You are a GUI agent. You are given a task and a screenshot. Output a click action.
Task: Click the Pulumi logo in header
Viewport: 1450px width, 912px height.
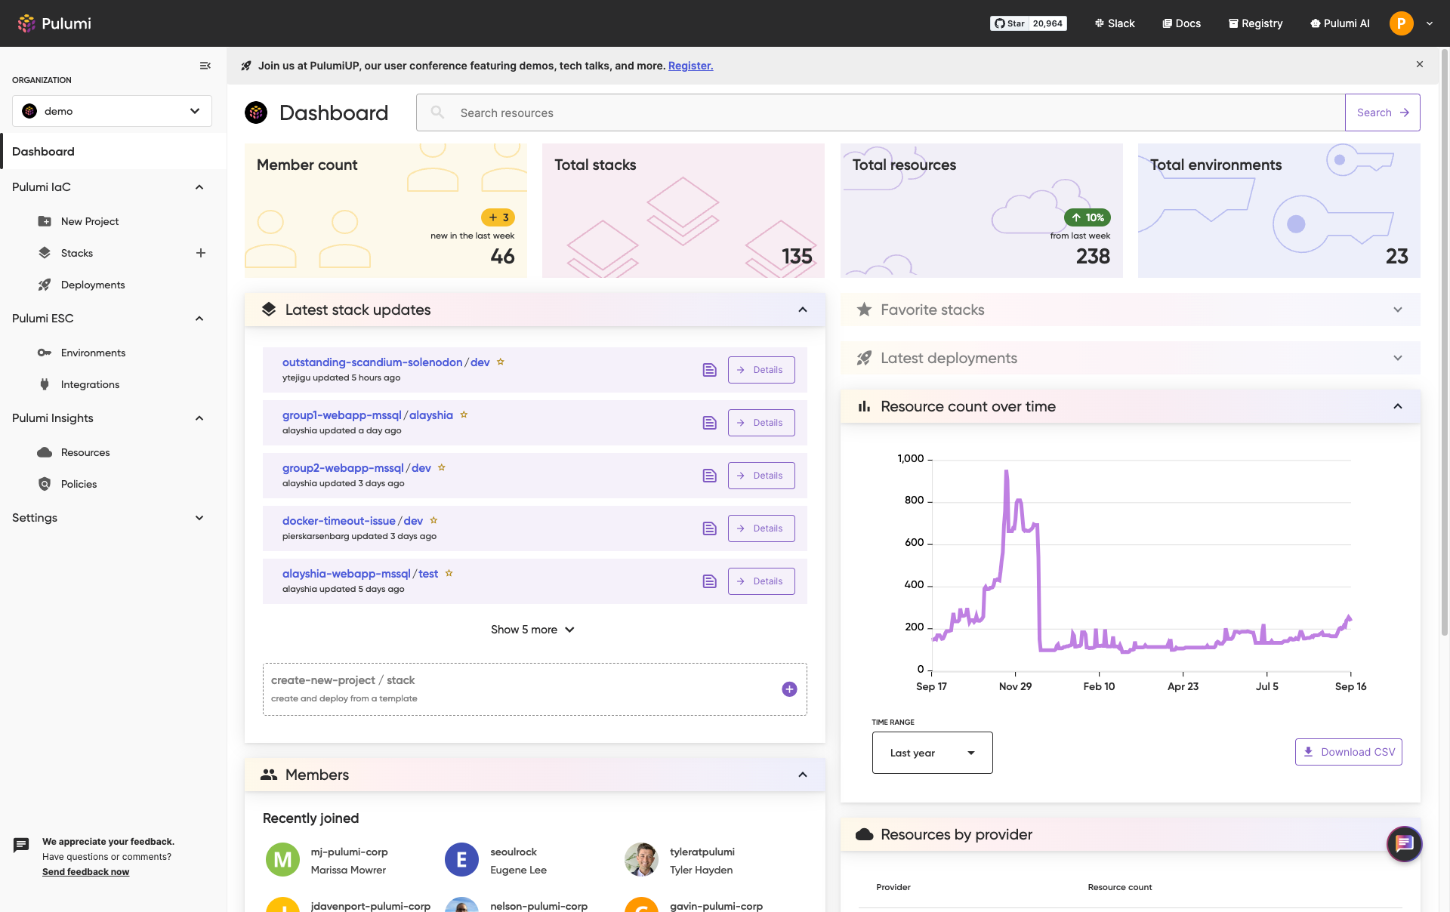(x=54, y=23)
